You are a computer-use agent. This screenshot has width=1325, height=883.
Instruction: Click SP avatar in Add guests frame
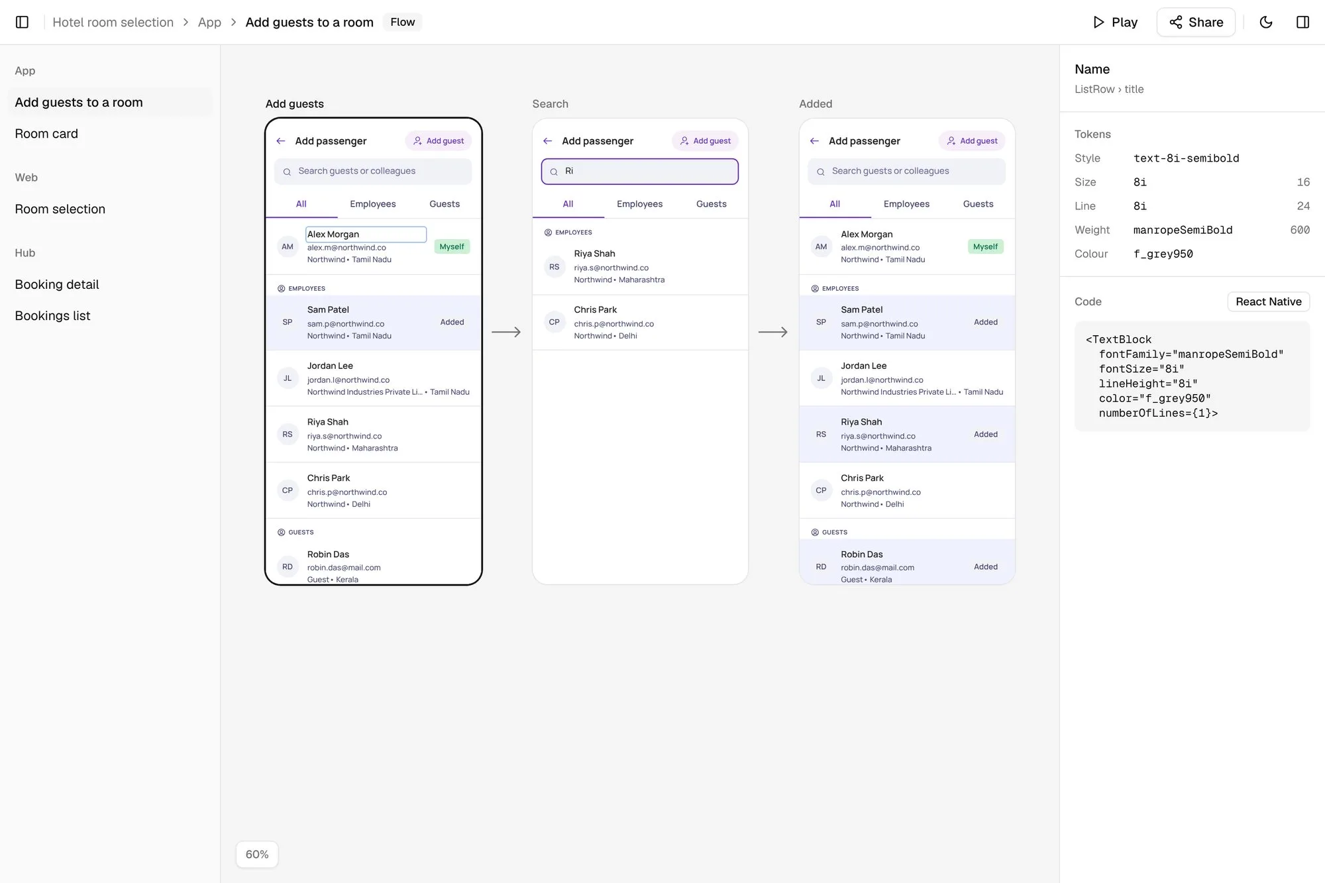[288, 322]
